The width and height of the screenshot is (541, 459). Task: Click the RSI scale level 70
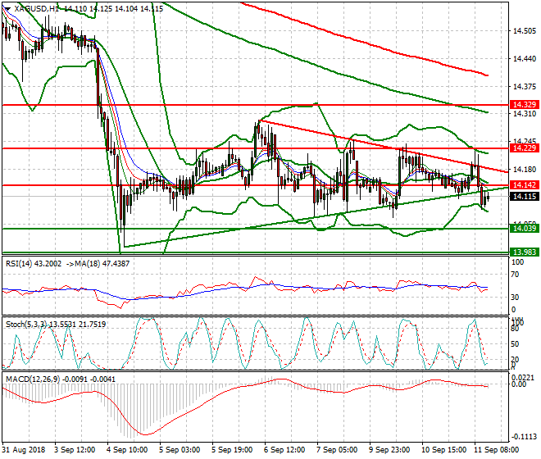[x=515, y=275]
